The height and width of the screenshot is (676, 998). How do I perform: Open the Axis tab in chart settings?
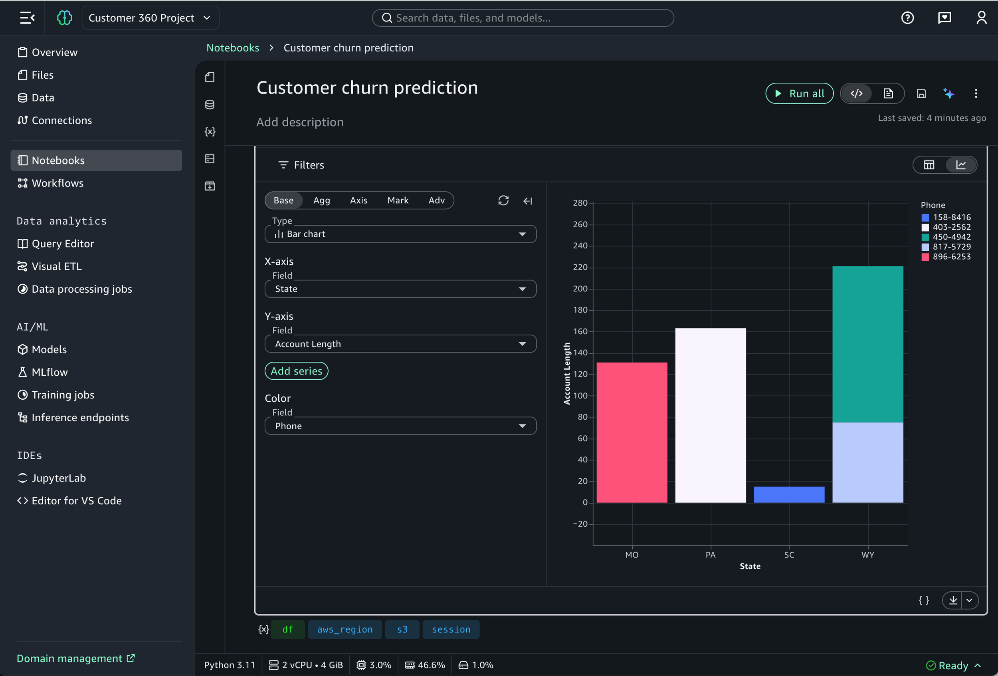click(x=358, y=200)
